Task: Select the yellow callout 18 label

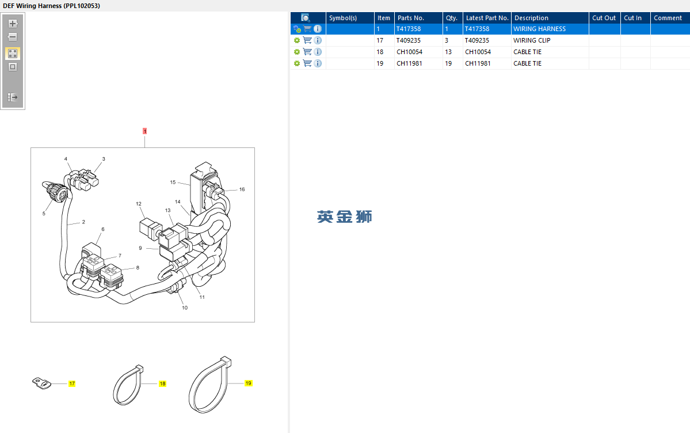Action: click(x=162, y=383)
